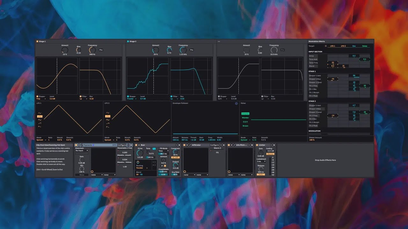Click the Roar SC HPF button

[175, 157]
